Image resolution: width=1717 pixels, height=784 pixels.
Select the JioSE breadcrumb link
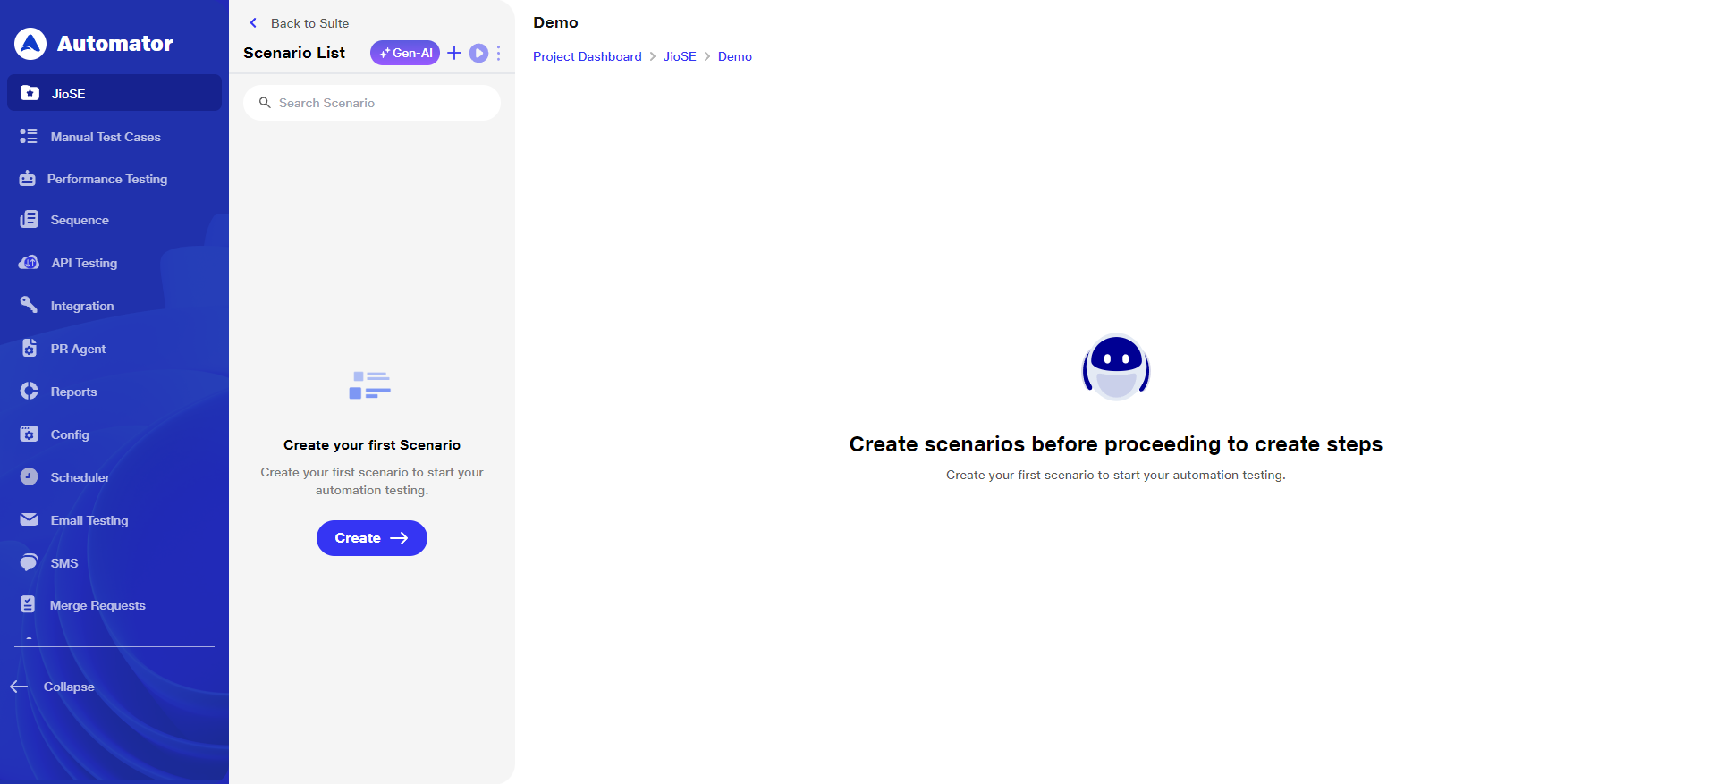(x=679, y=56)
